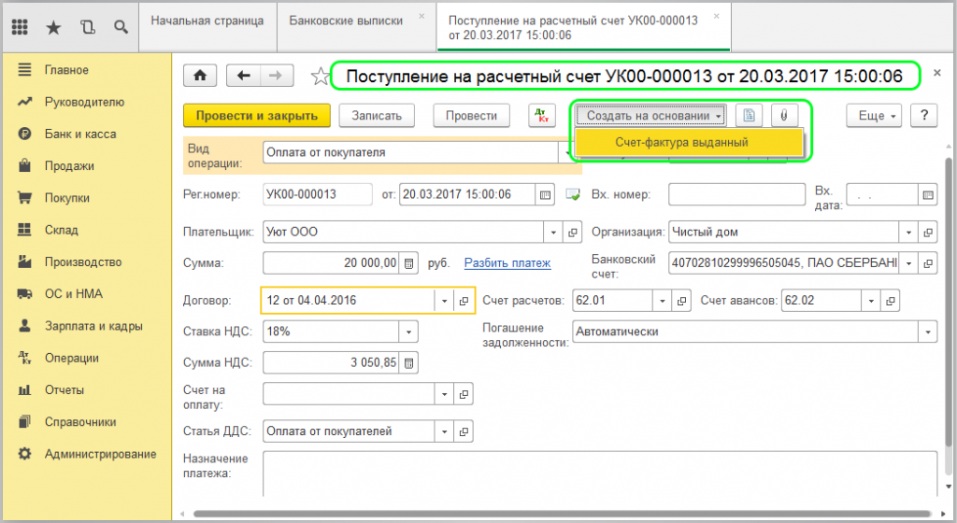The image size is (957, 523).
Task: Open the Создать на основании dropdown
Action: [650, 115]
